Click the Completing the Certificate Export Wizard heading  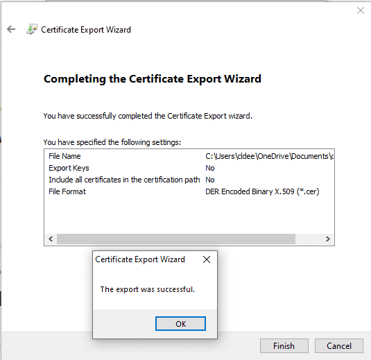tap(153, 79)
